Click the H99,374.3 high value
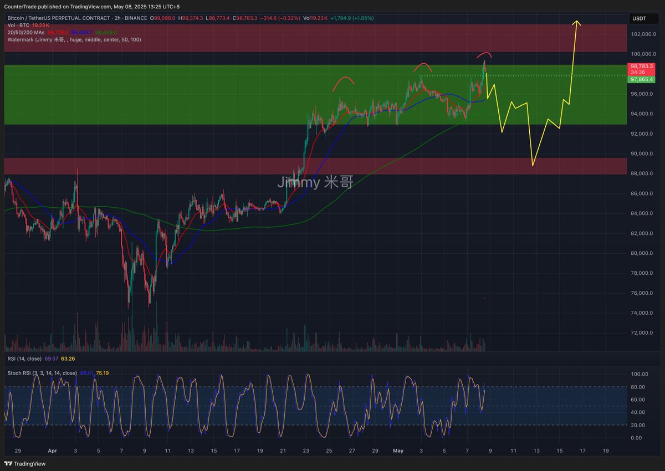The height and width of the screenshot is (471, 665). click(191, 18)
